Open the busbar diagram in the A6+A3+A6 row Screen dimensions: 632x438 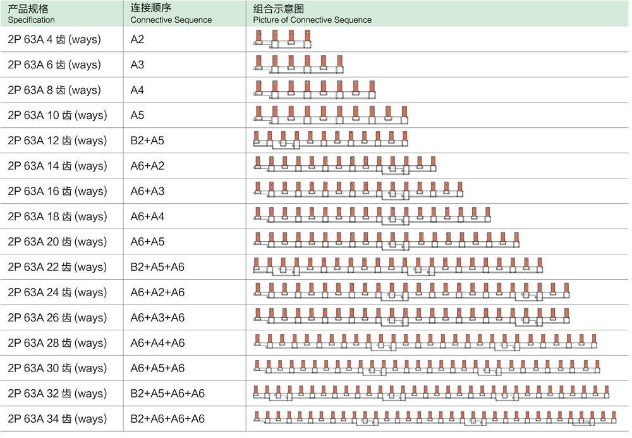pyautogui.click(x=411, y=317)
